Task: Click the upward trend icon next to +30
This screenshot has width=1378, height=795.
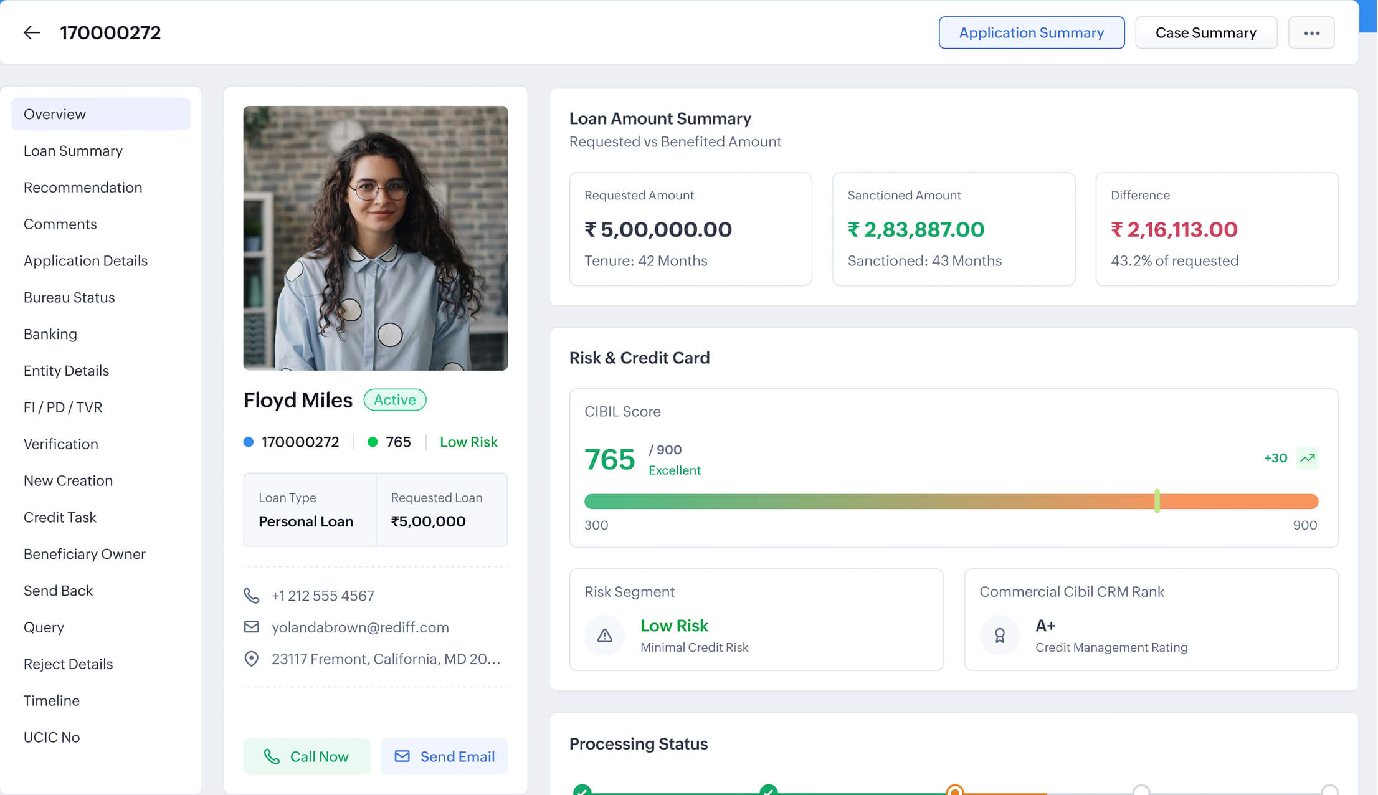Action: point(1307,458)
